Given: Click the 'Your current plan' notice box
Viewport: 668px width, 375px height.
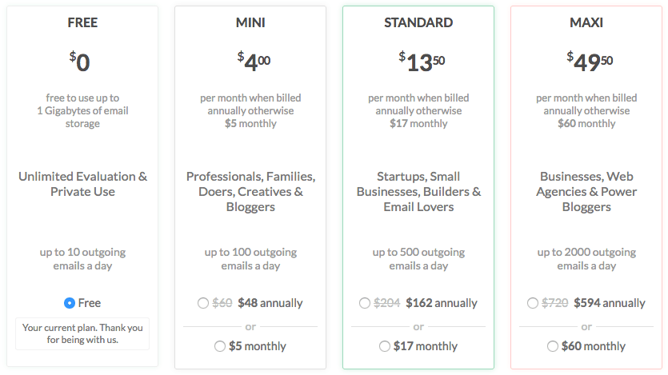Looking at the screenshot, I should click(x=82, y=333).
